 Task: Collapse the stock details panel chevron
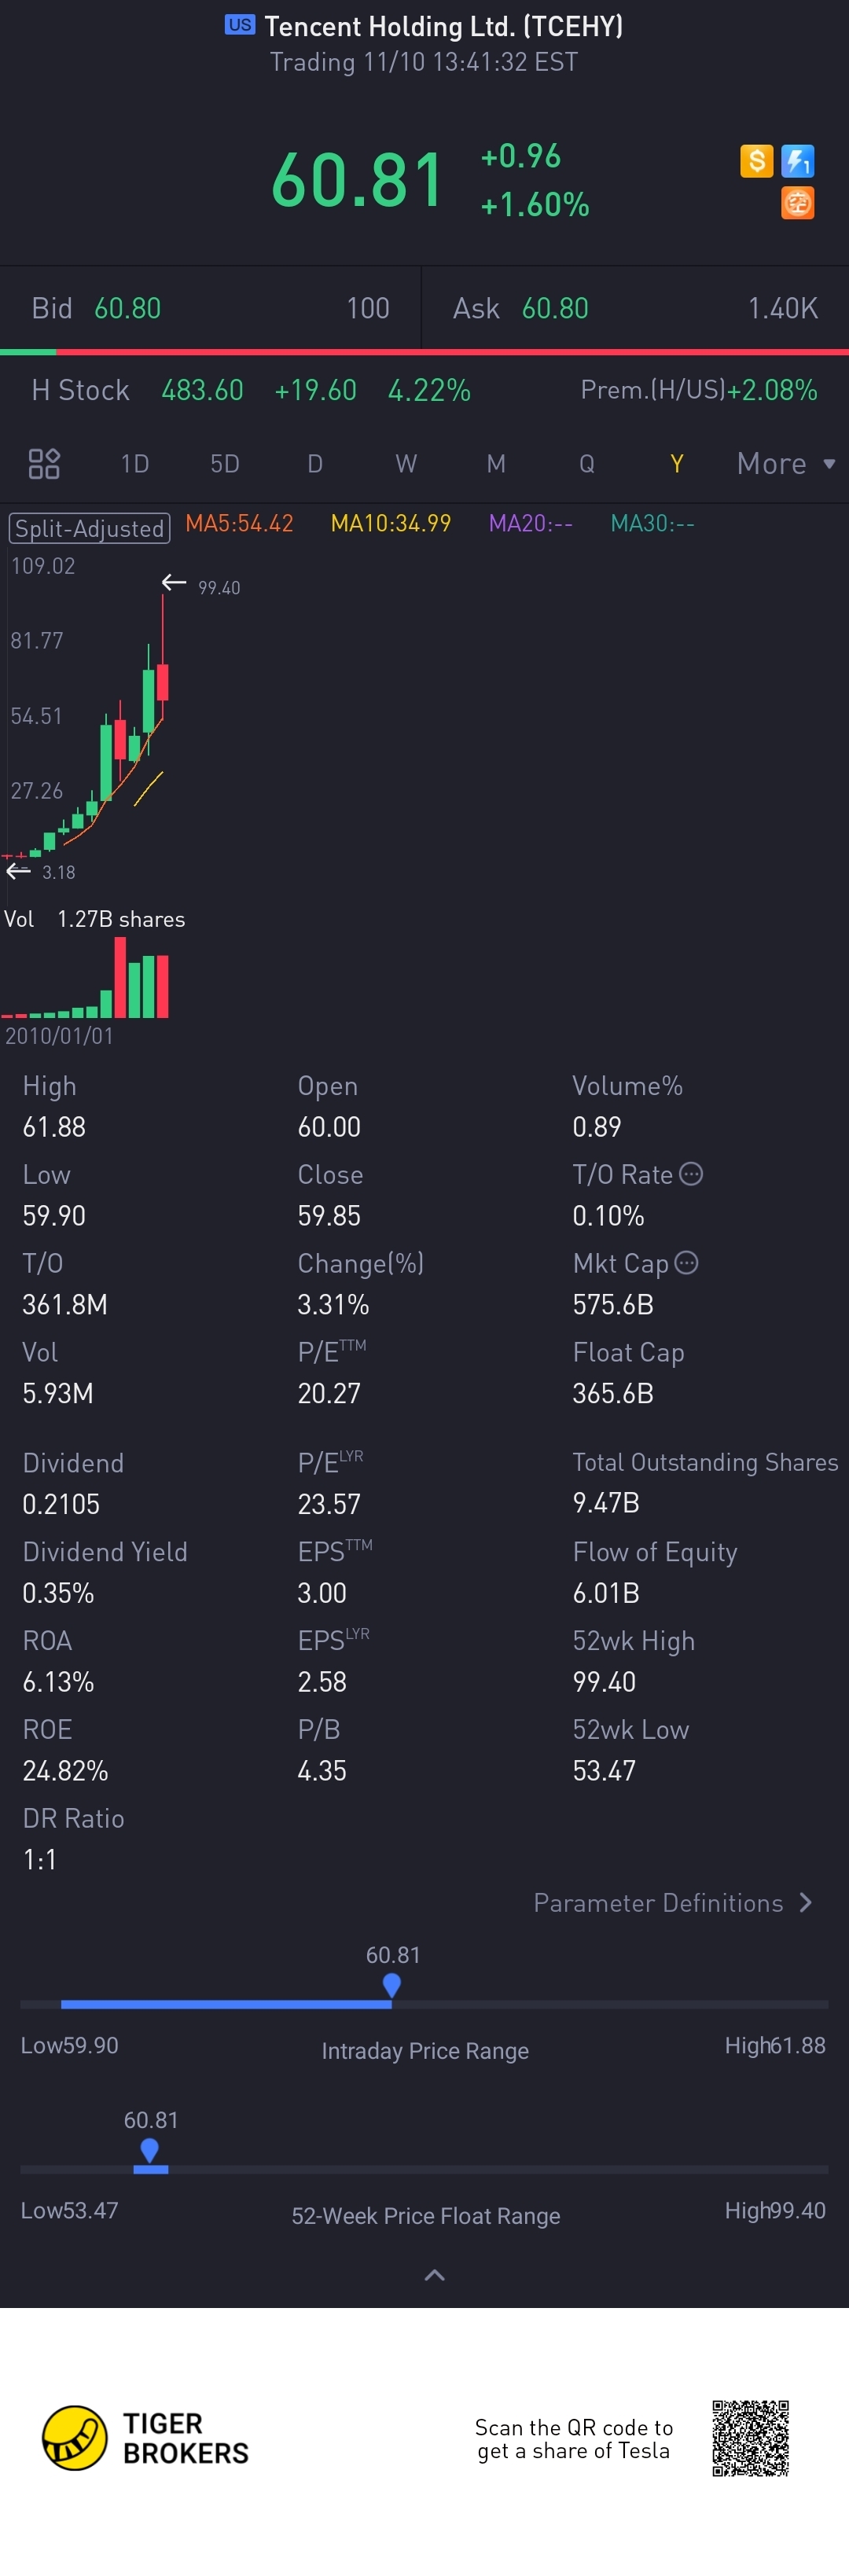[x=435, y=2275]
